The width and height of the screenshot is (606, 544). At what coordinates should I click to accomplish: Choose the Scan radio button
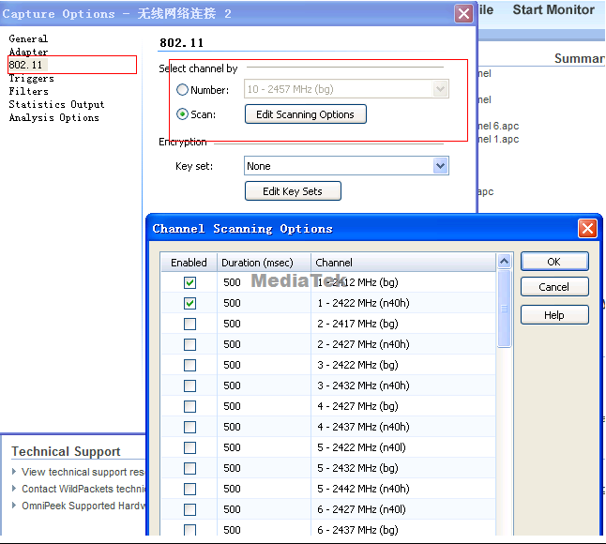coord(182,114)
